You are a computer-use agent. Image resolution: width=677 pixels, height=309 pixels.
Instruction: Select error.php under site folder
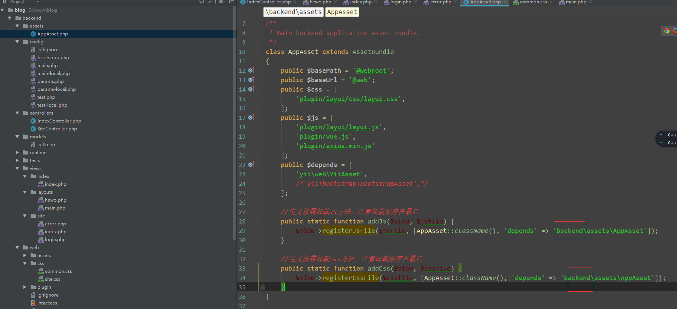coord(55,224)
